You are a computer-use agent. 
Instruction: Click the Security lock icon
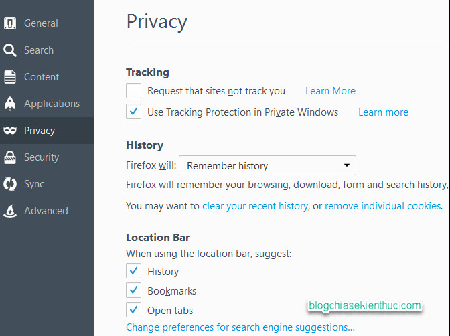click(x=10, y=157)
